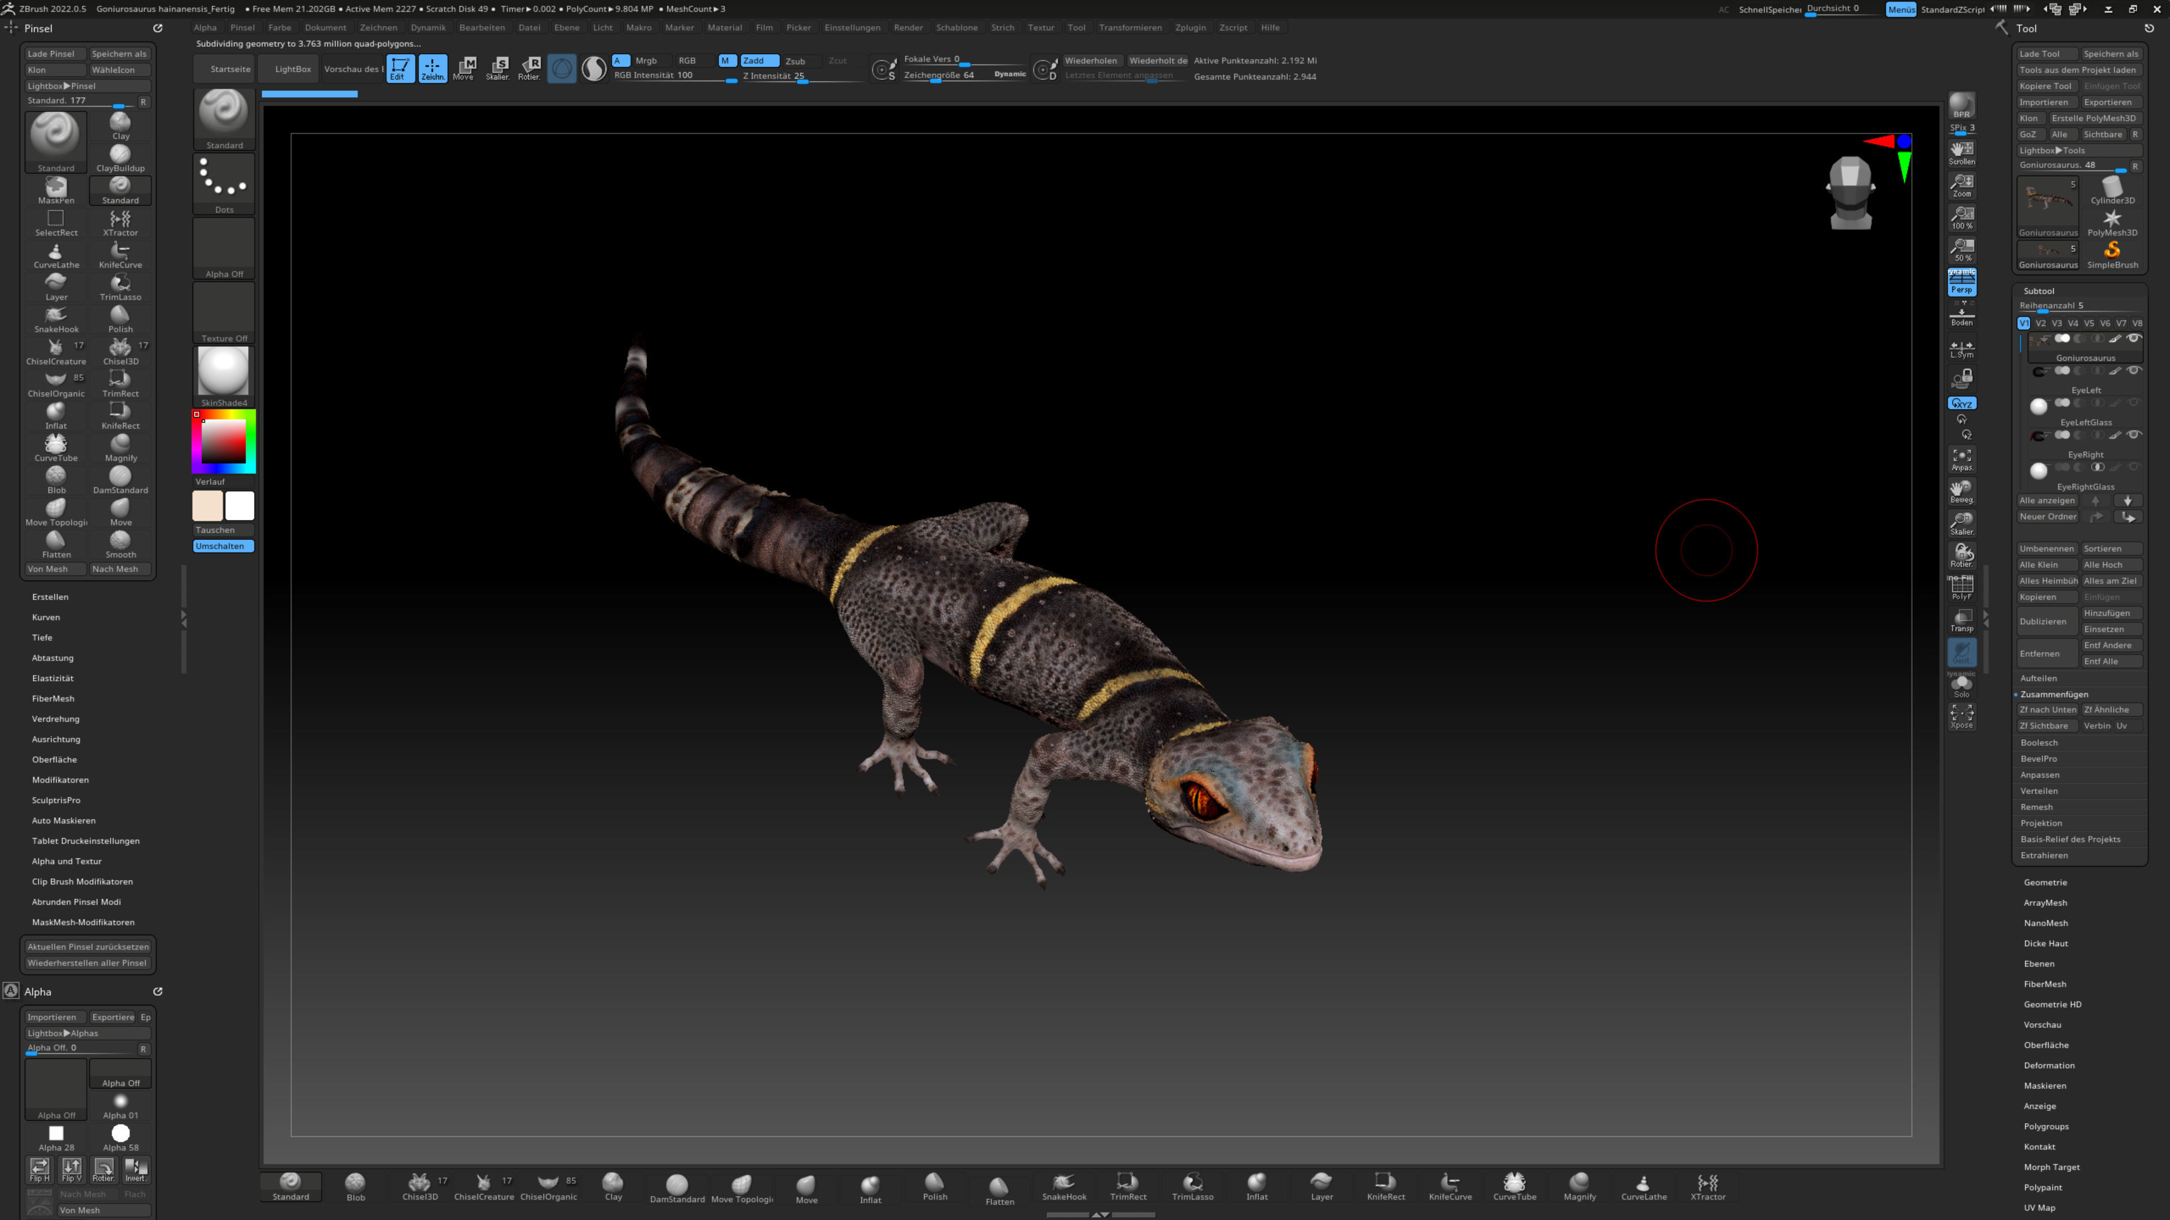Screen dimensions: 2170x1220
Task: Pick color in the color picker square
Action: (223, 441)
